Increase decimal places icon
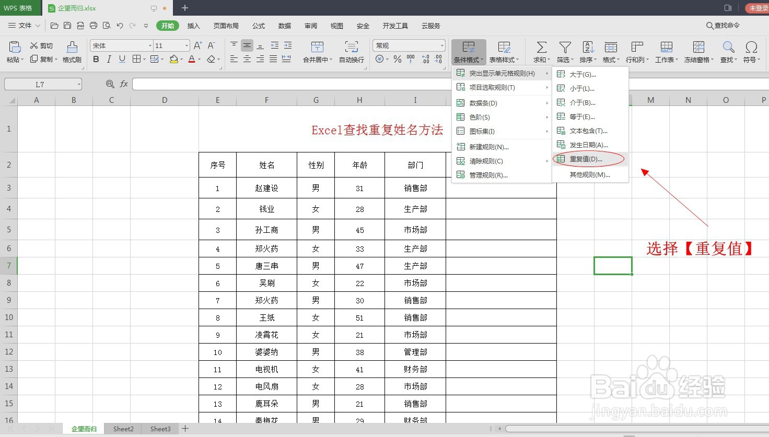 pos(425,60)
